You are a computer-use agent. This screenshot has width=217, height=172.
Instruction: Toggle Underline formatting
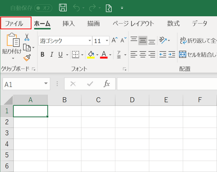pos(60,55)
